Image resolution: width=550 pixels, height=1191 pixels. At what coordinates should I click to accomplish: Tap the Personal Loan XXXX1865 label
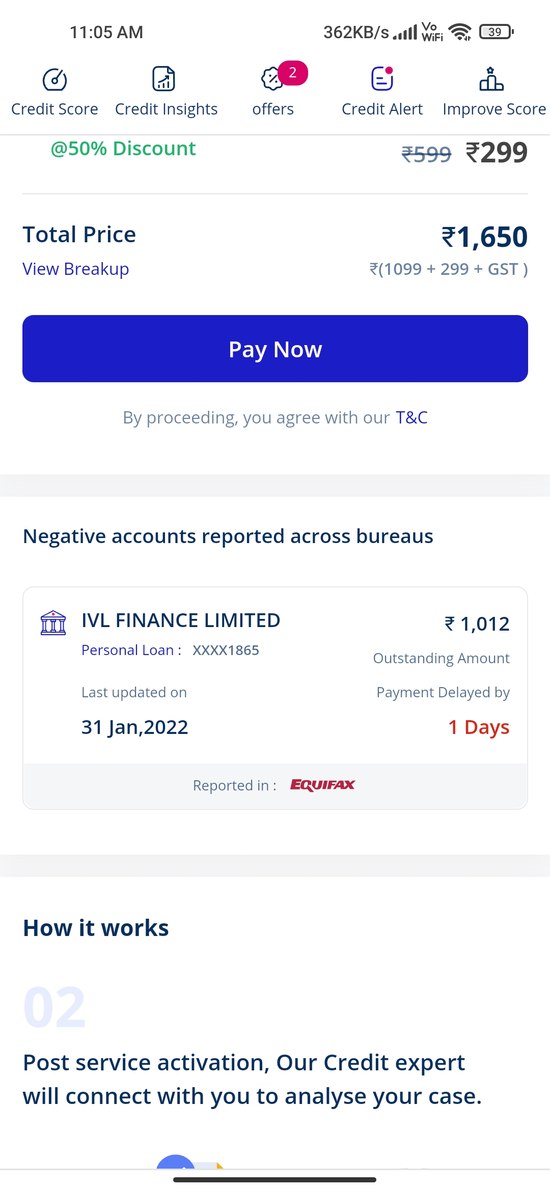[170, 650]
